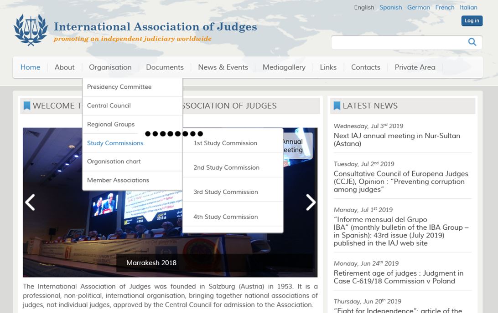498x313 pixels.
Task: Select Central Council from dropdown
Action: (132, 106)
